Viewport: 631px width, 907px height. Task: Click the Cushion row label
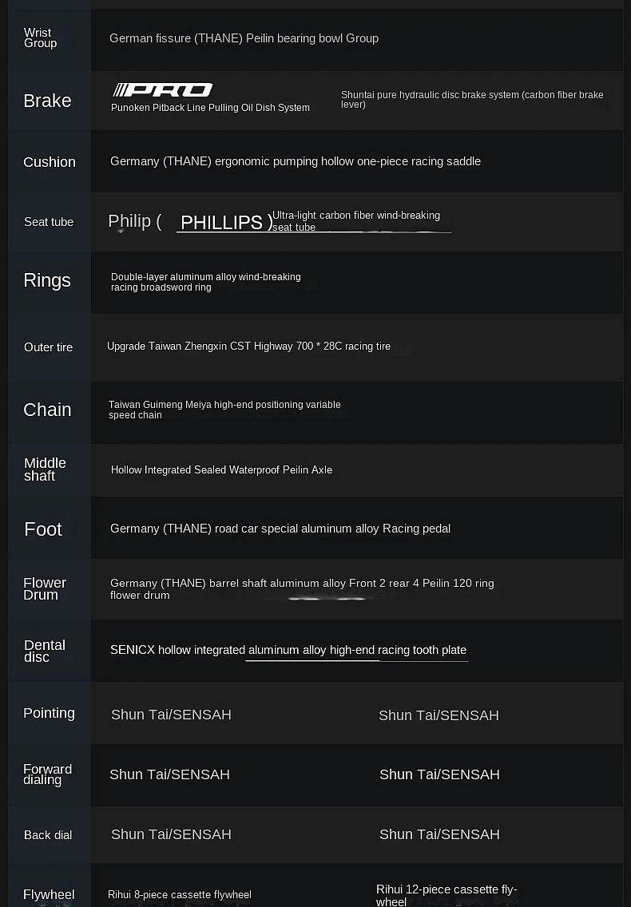[50, 162]
